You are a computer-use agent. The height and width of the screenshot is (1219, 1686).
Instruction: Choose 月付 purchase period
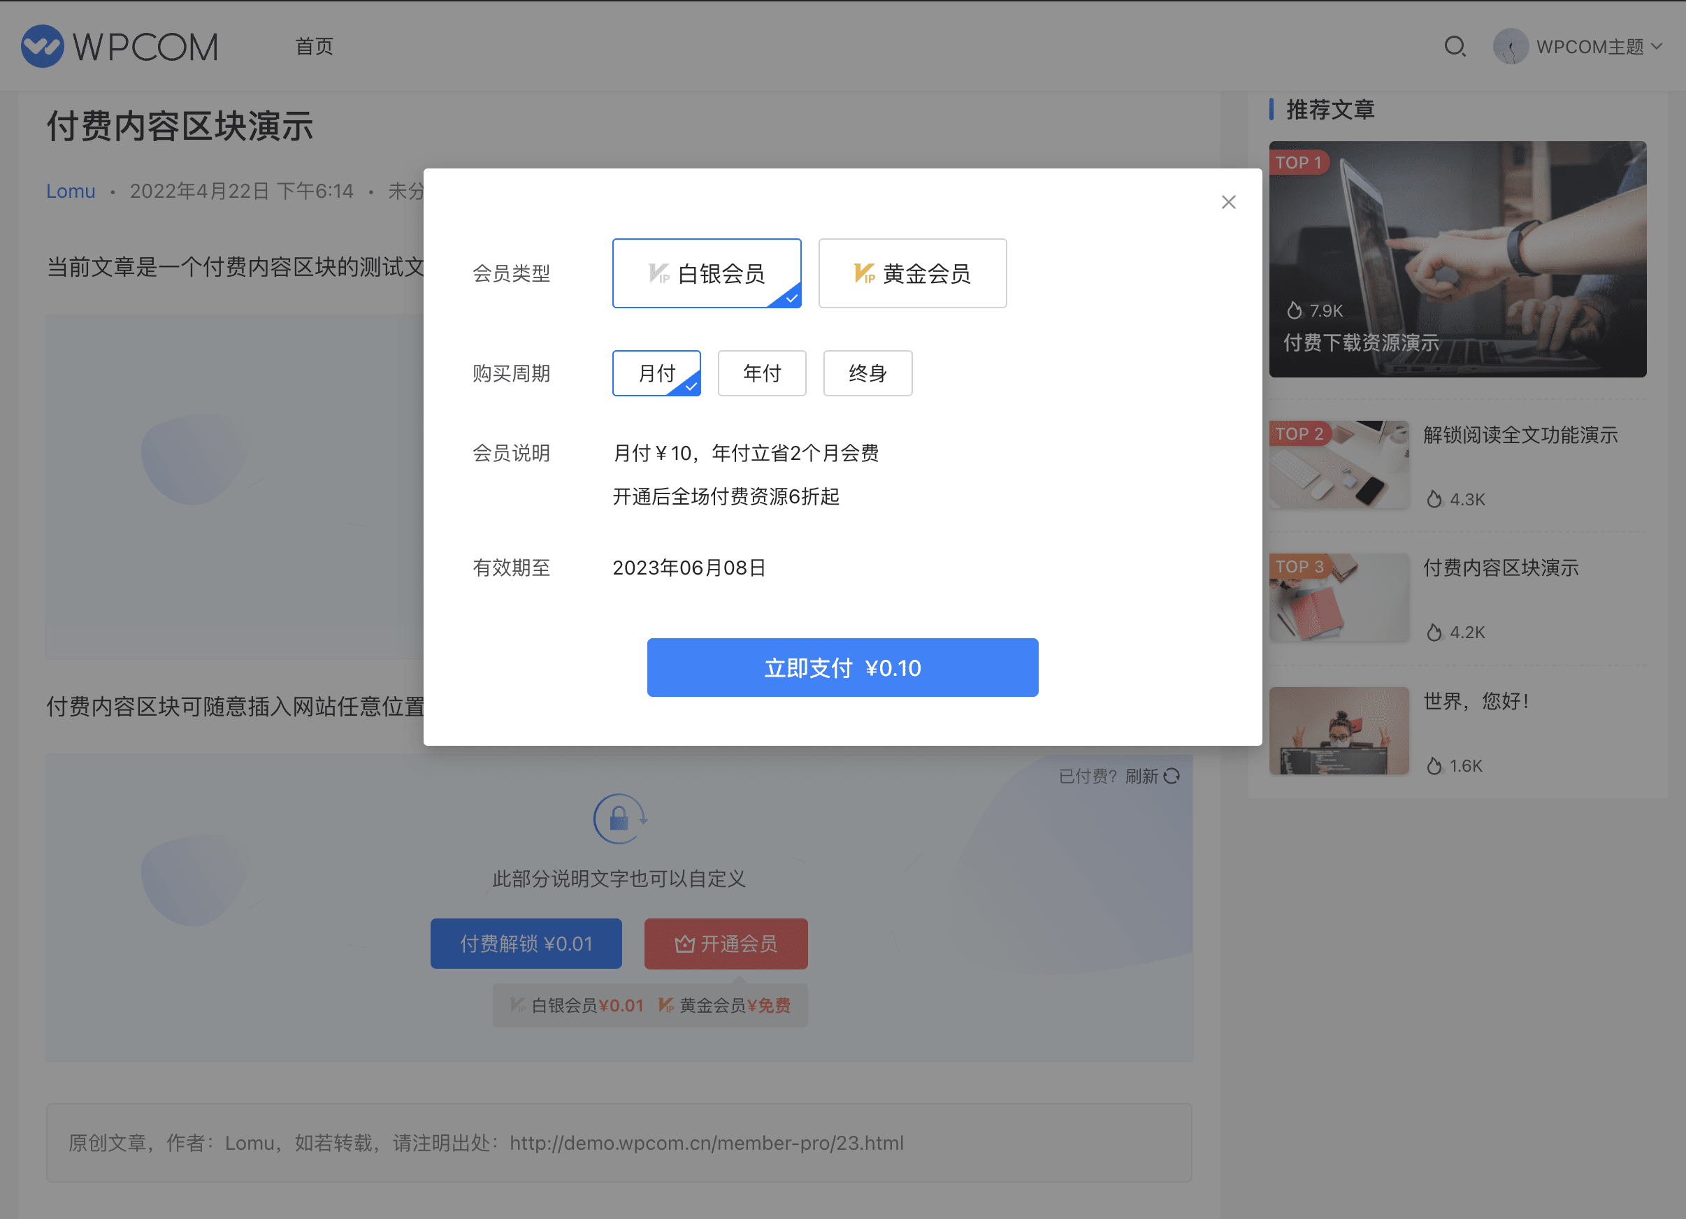[656, 373]
